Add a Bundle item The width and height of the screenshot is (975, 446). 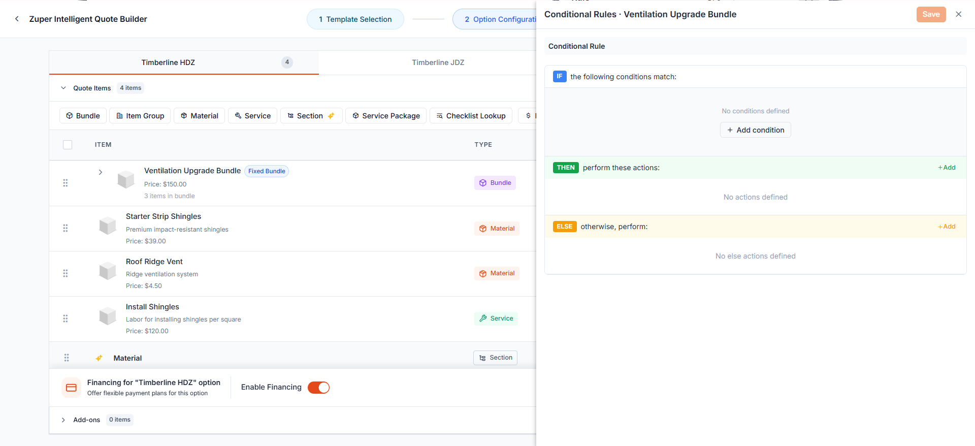pos(83,116)
